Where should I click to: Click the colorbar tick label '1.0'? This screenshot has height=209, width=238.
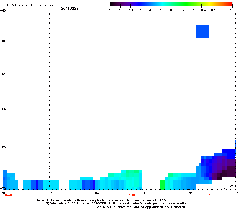232,10
